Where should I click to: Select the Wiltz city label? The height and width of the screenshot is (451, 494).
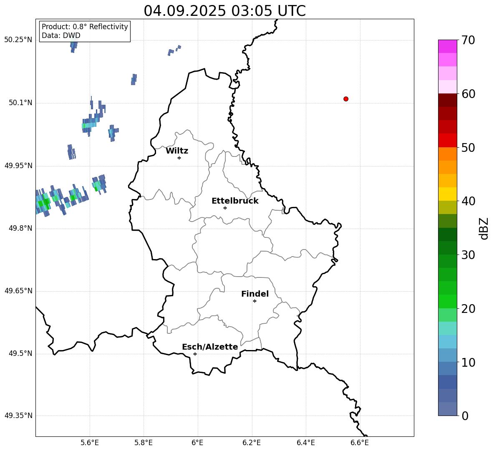[177, 151]
